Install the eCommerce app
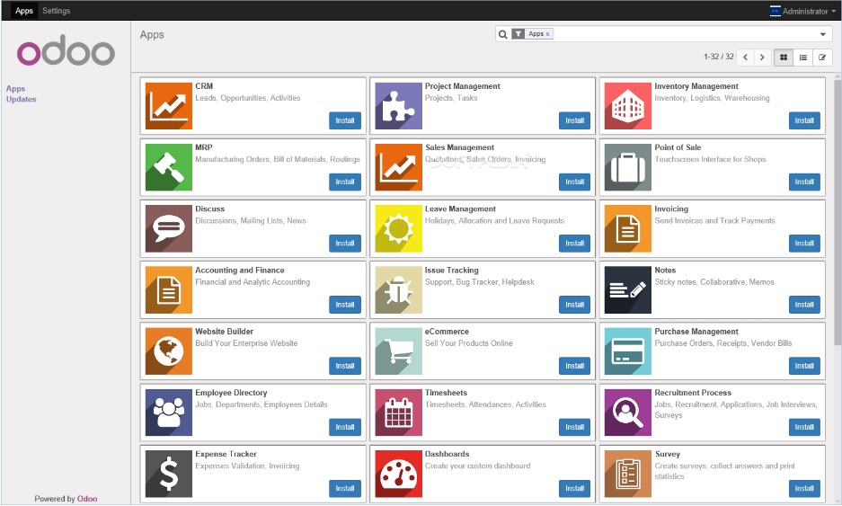 [x=574, y=366]
